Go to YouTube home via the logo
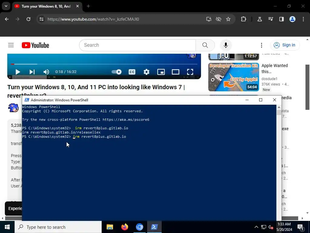This screenshot has width=310, height=233. pyautogui.click(x=35, y=45)
